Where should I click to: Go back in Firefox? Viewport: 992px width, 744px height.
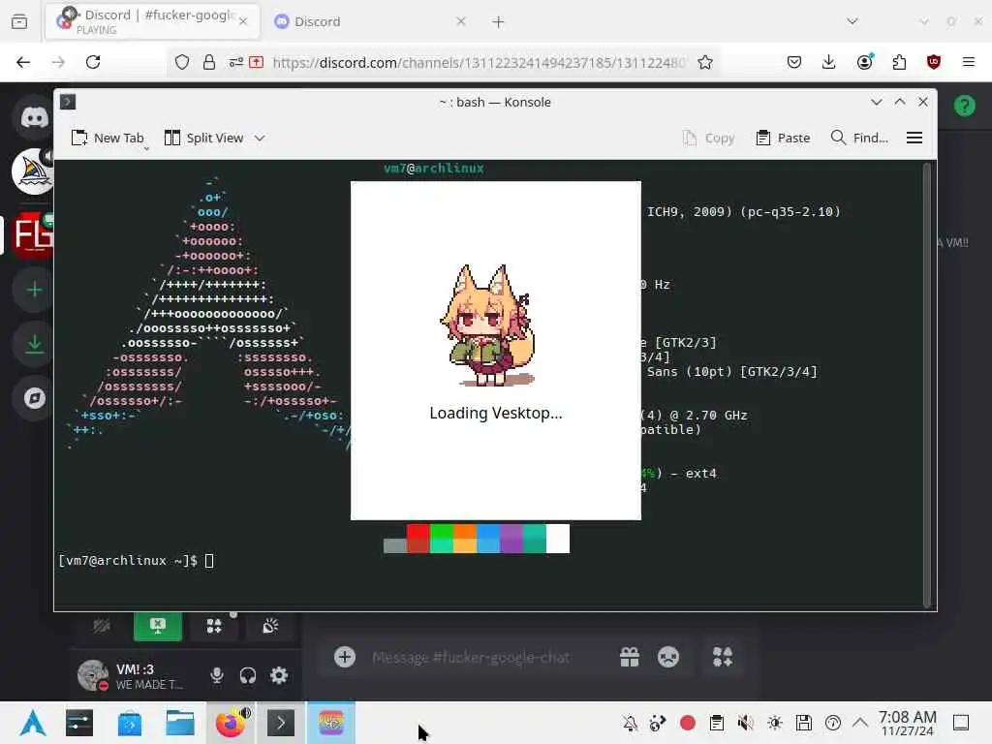click(x=23, y=62)
